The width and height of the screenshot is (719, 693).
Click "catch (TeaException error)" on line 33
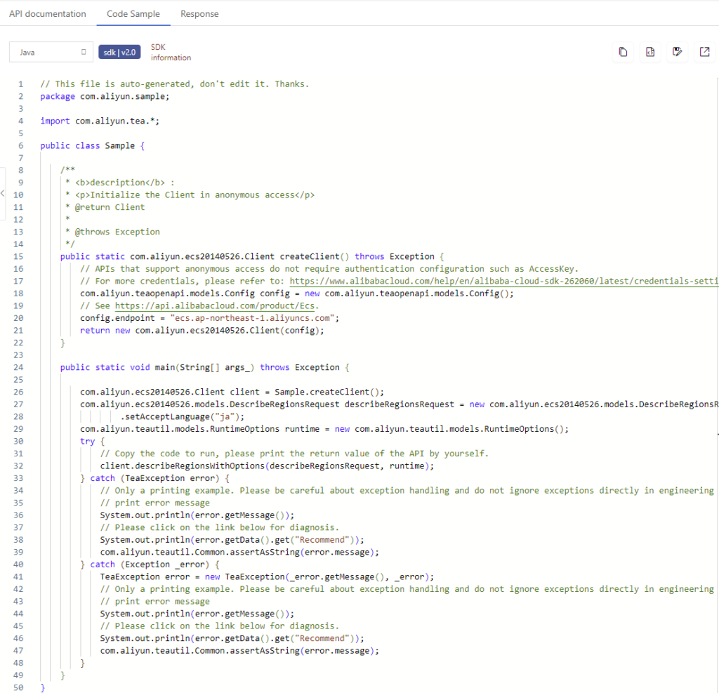pos(155,478)
